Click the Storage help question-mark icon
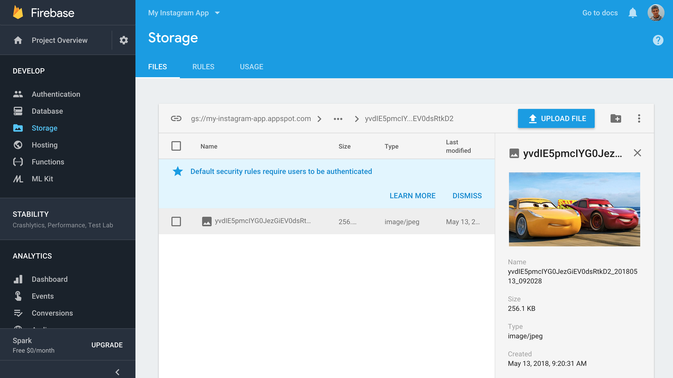This screenshot has width=673, height=378. coord(658,40)
